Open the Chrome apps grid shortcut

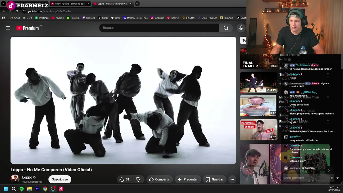click(x=3, y=18)
